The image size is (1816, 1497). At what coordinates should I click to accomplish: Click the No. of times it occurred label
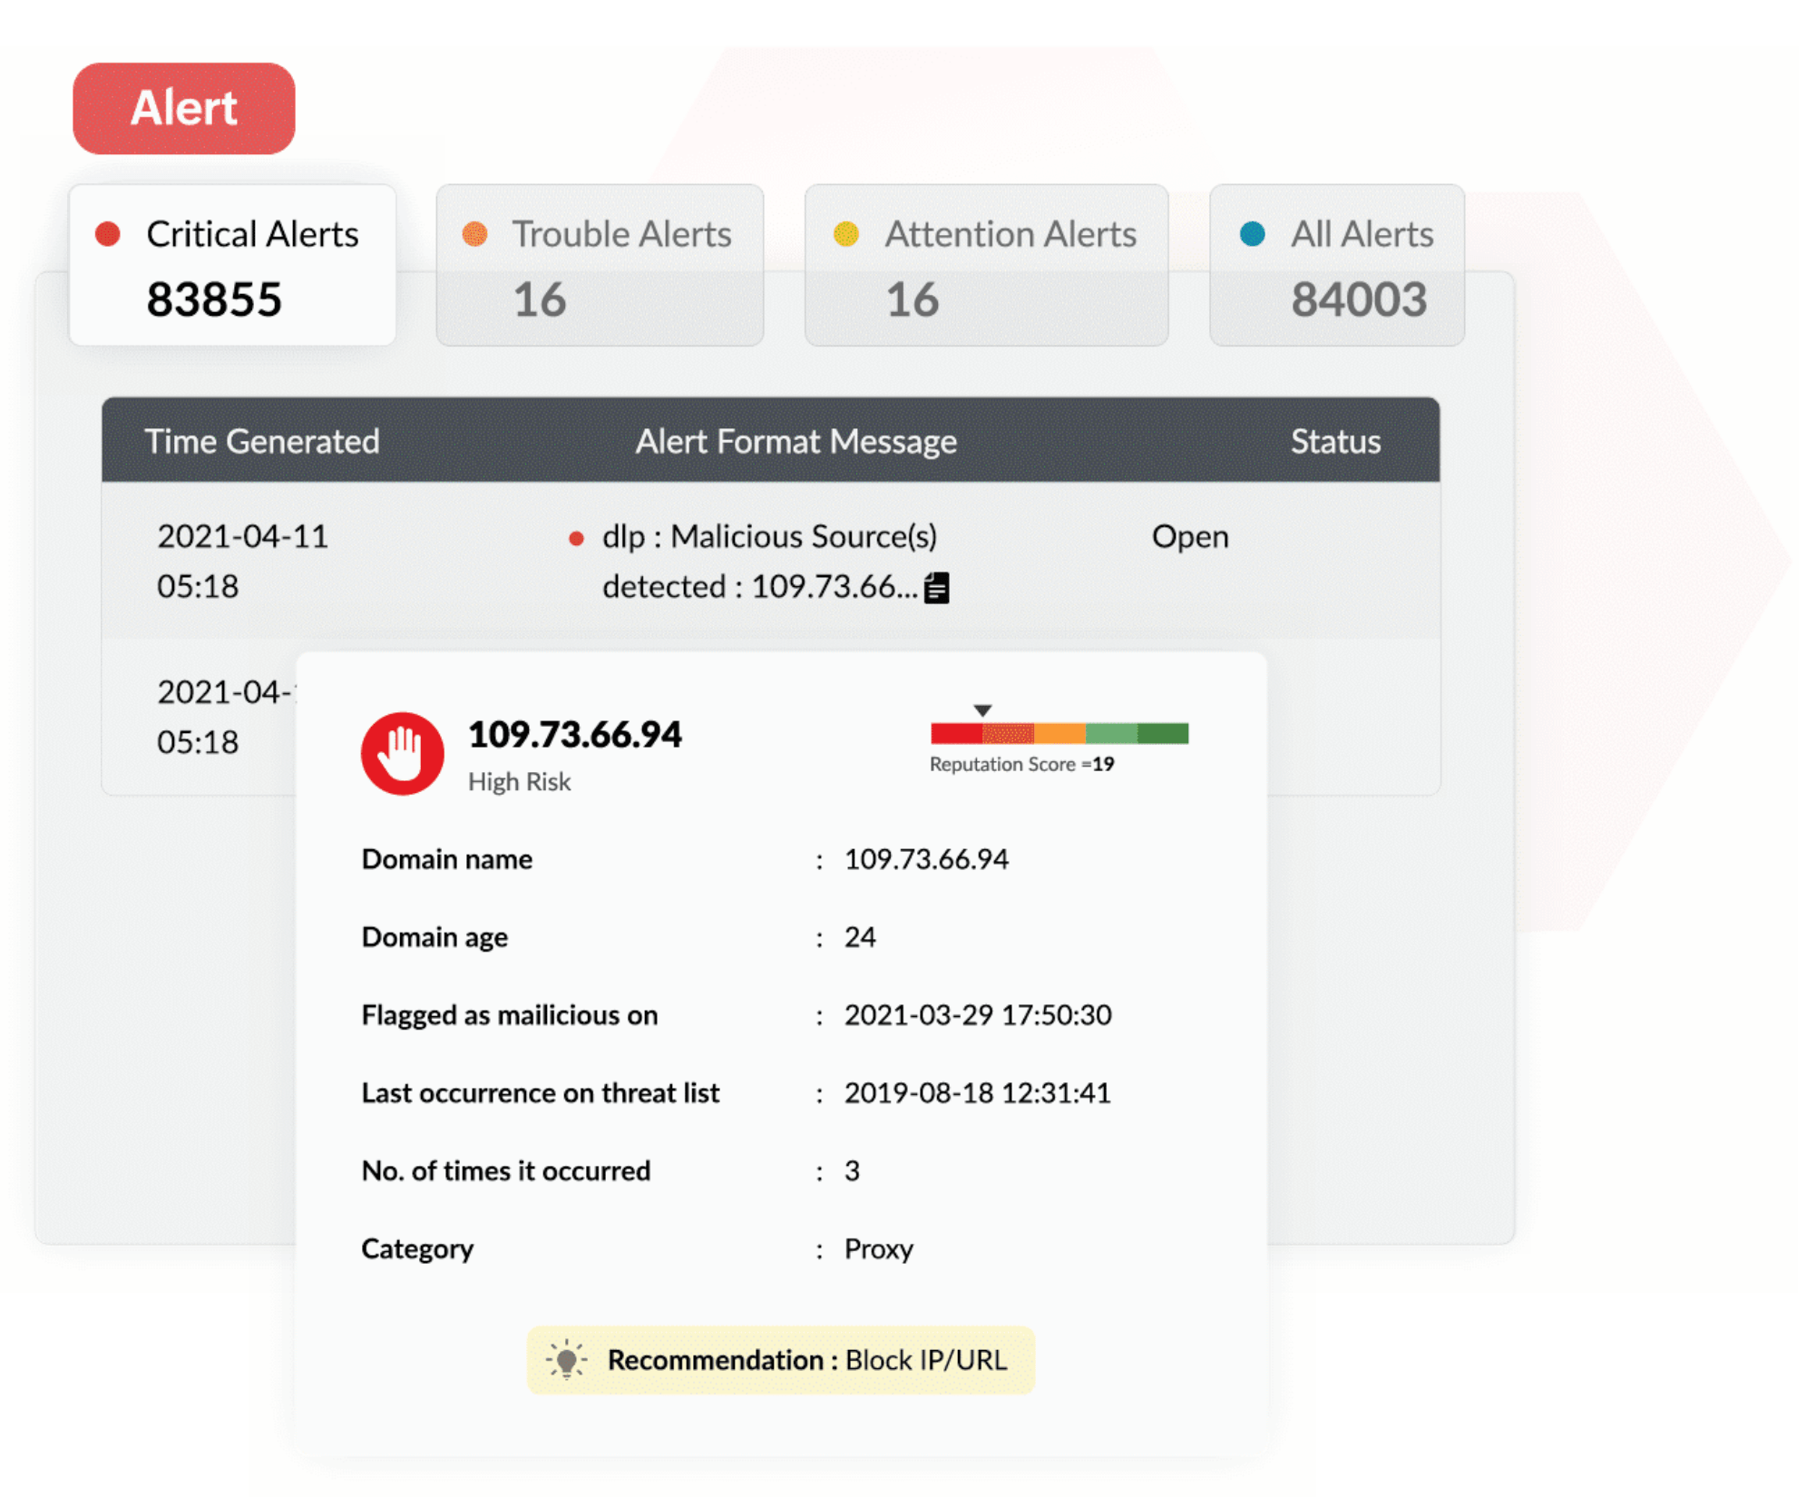(x=506, y=1171)
